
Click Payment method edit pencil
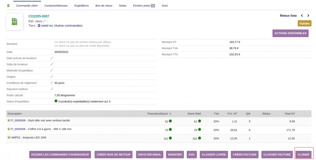[52, 89]
